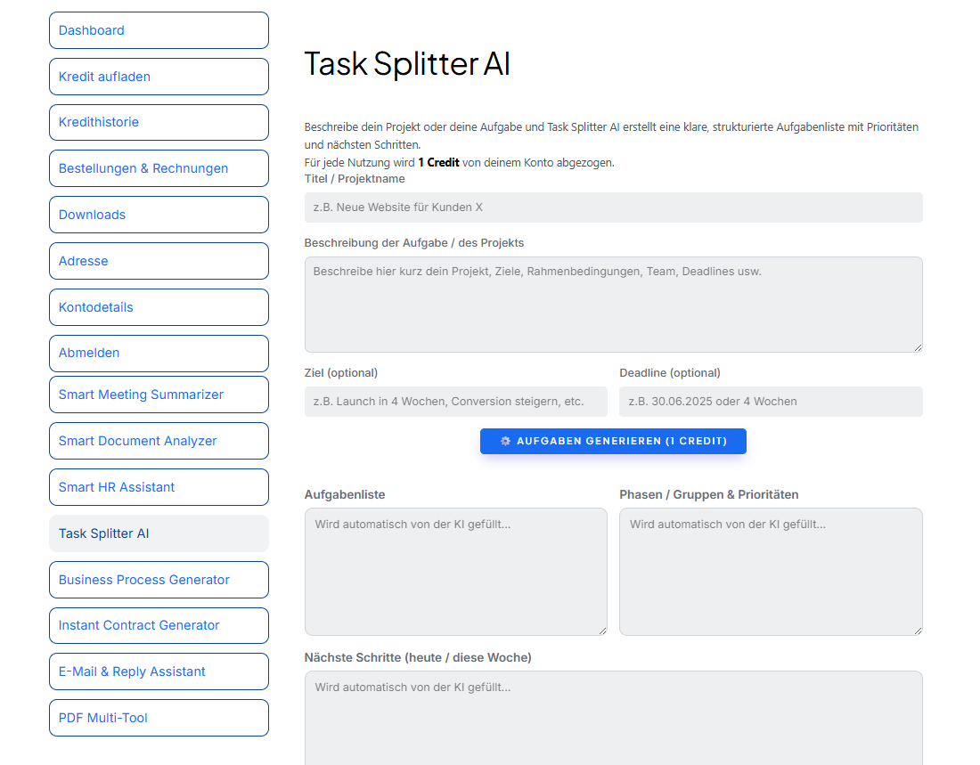Viewport: 980px width, 765px height.
Task: Click Abmelden to log out
Action: (159, 353)
